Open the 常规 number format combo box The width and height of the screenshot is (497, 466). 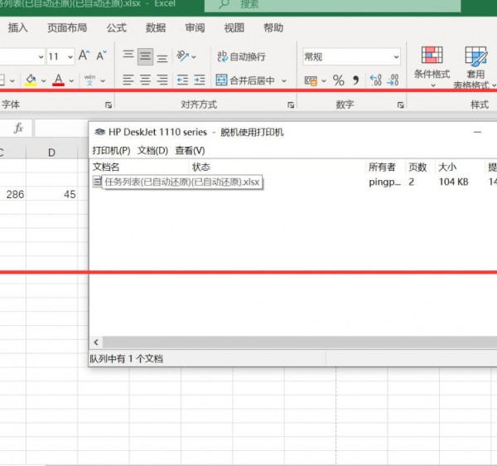351,56
